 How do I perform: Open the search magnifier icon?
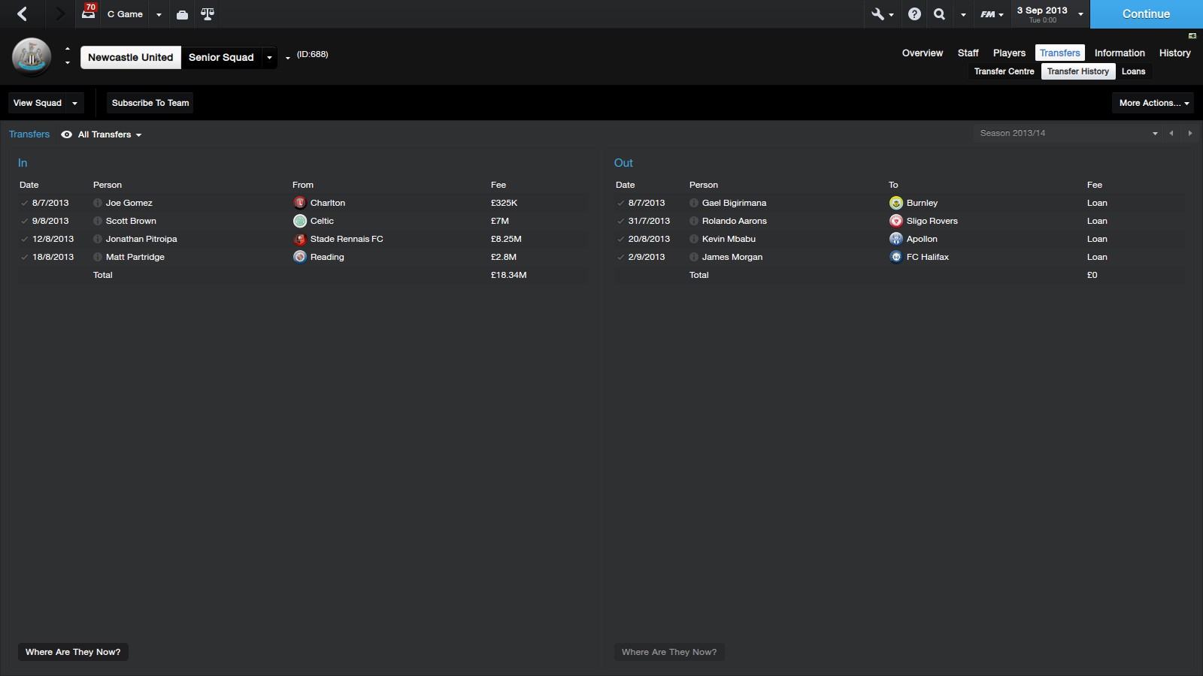[939, 14]
